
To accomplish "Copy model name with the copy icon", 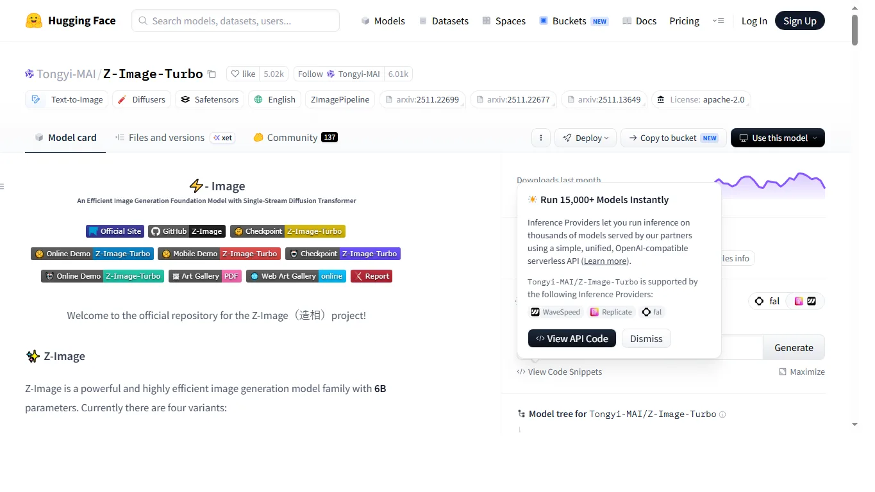I will click(212, 74).
